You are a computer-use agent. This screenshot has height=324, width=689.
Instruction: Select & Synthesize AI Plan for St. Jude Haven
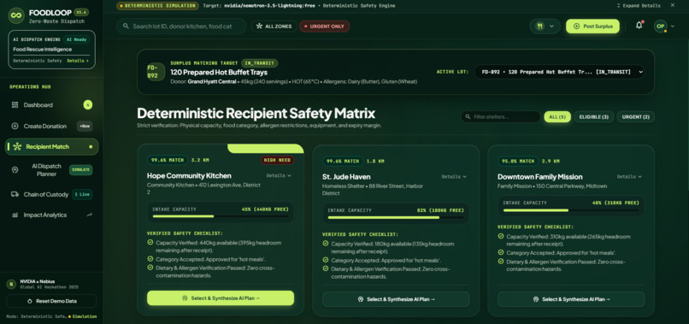click(396, 299)
